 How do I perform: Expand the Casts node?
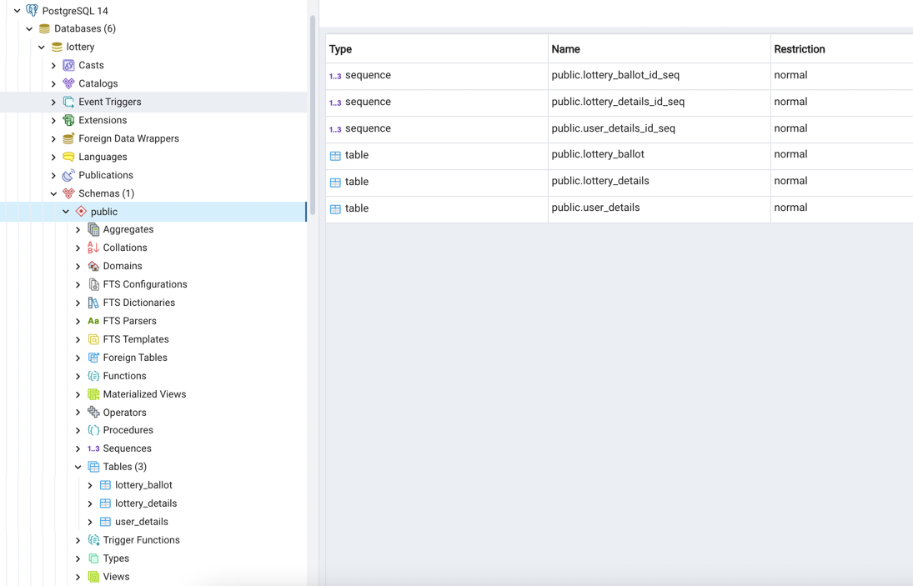(x=53, y=65)
